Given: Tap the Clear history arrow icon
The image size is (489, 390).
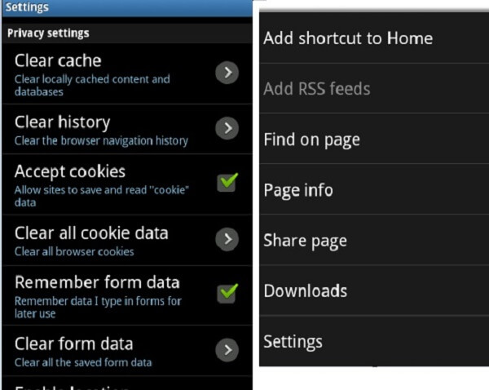Looking at the screenshot, I should [227, 128].
